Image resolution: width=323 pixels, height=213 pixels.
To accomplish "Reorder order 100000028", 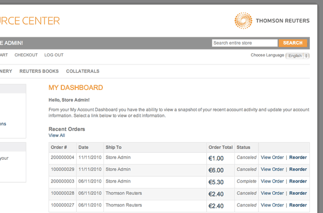I will pyautogui.click(x=298, y=193).
